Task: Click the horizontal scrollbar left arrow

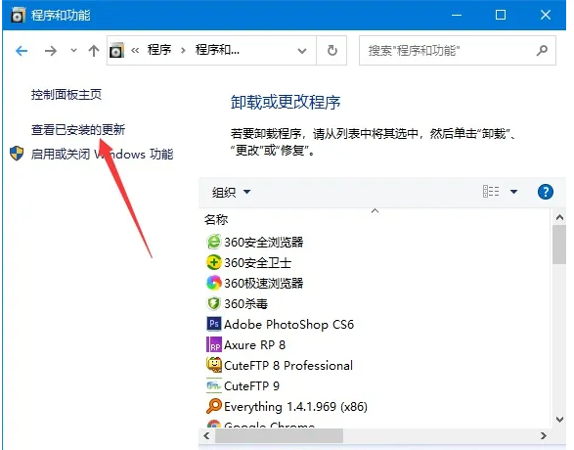Action: [x=206, y=435]
